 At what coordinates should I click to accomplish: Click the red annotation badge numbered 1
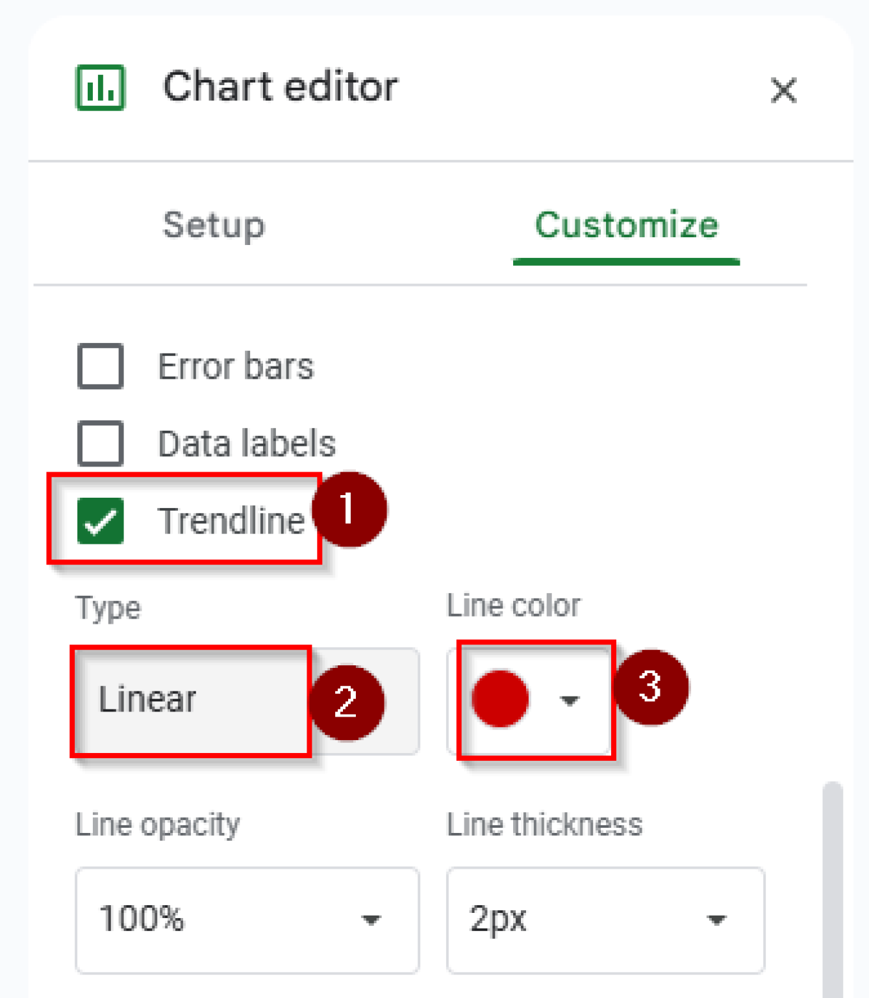[349, 509]
